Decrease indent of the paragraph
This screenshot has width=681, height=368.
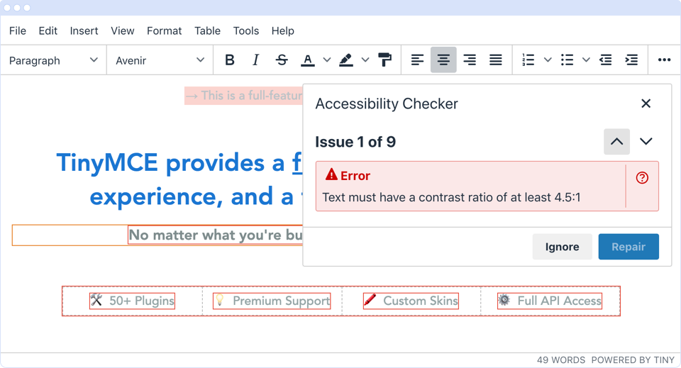click(605, 60)
